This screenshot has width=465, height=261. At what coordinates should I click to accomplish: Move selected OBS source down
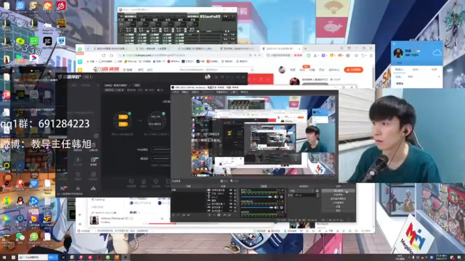[229, 215]
